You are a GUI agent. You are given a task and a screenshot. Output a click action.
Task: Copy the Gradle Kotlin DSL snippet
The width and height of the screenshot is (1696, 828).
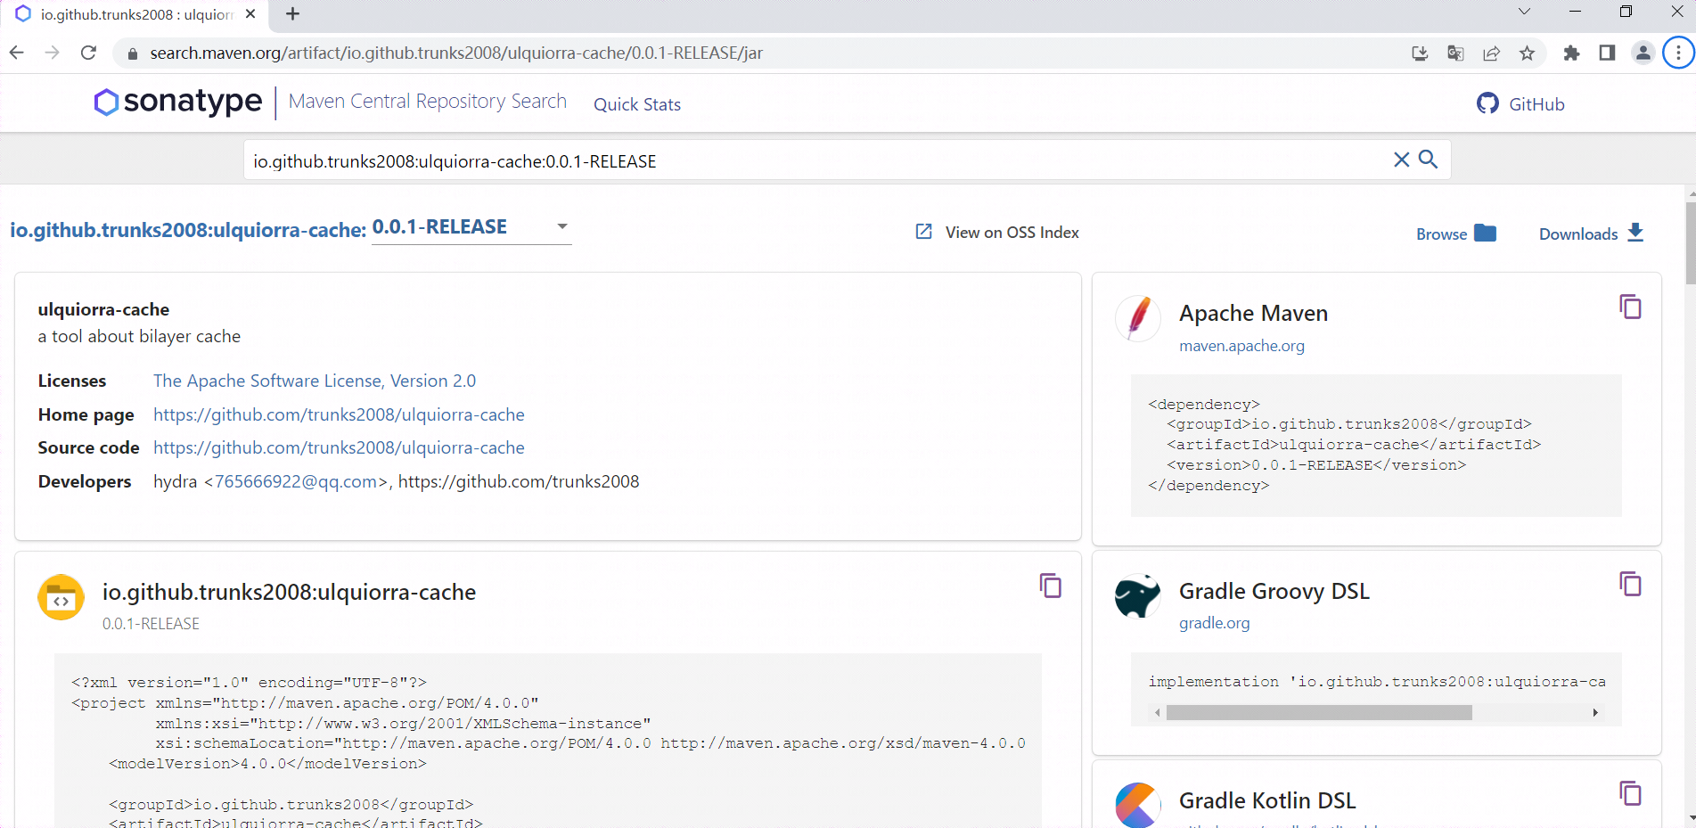pos(1630,794)
